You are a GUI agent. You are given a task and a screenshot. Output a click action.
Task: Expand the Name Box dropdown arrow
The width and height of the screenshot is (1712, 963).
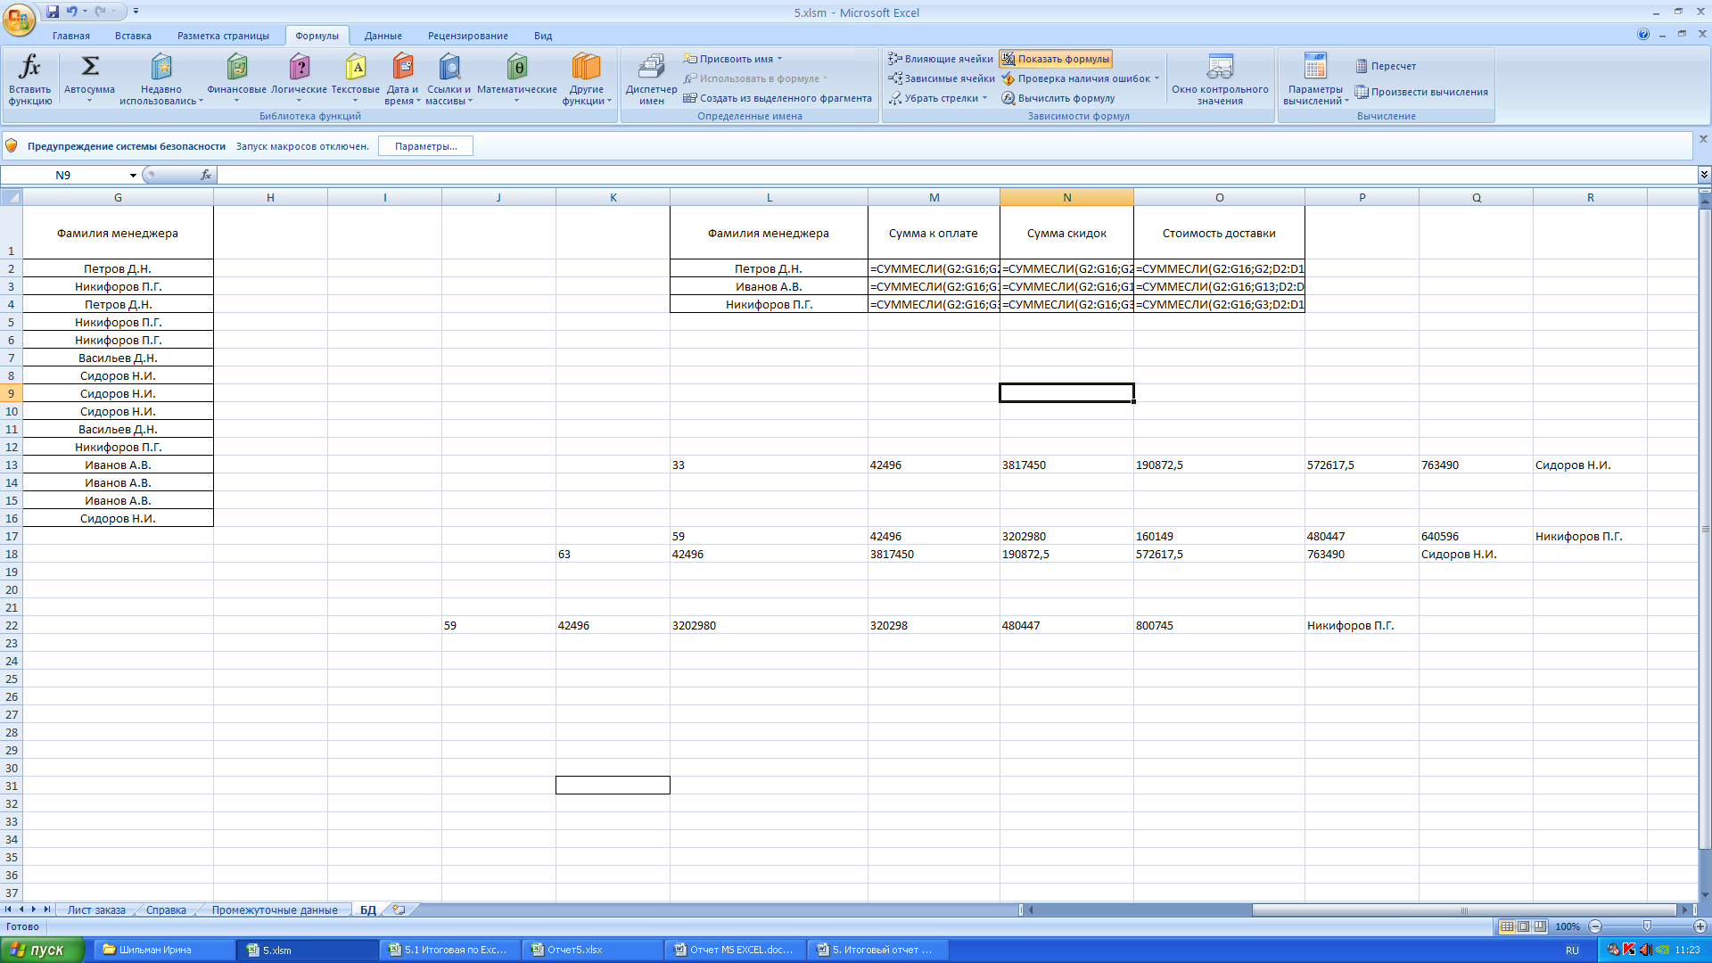click(x=133, y=176)
